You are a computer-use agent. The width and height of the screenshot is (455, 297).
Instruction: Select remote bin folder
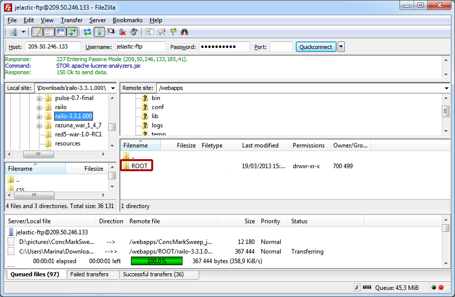[156, 98]
